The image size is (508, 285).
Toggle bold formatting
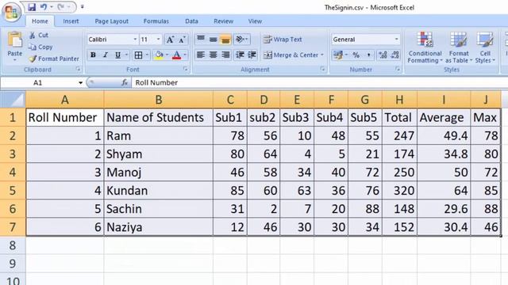[x=93, y=55]
